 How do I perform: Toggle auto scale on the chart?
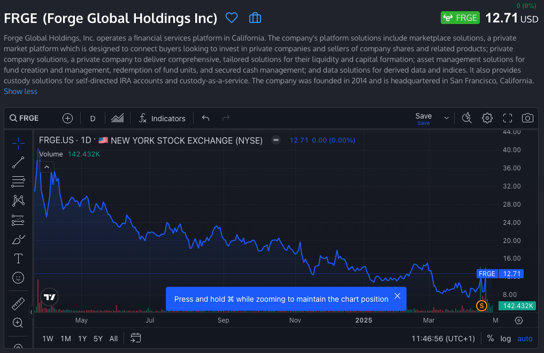click(x=525, y=338)
